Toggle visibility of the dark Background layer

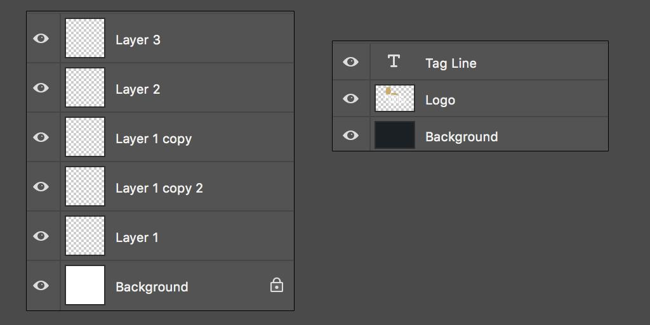pos(350,136)
